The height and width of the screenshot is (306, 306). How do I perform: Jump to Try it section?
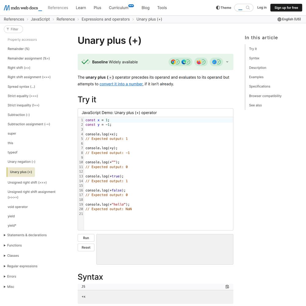pos(253,49)
